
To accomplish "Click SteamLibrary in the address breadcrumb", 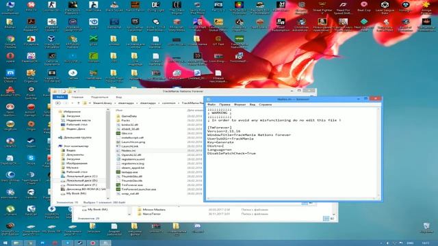I will [102, 103].
